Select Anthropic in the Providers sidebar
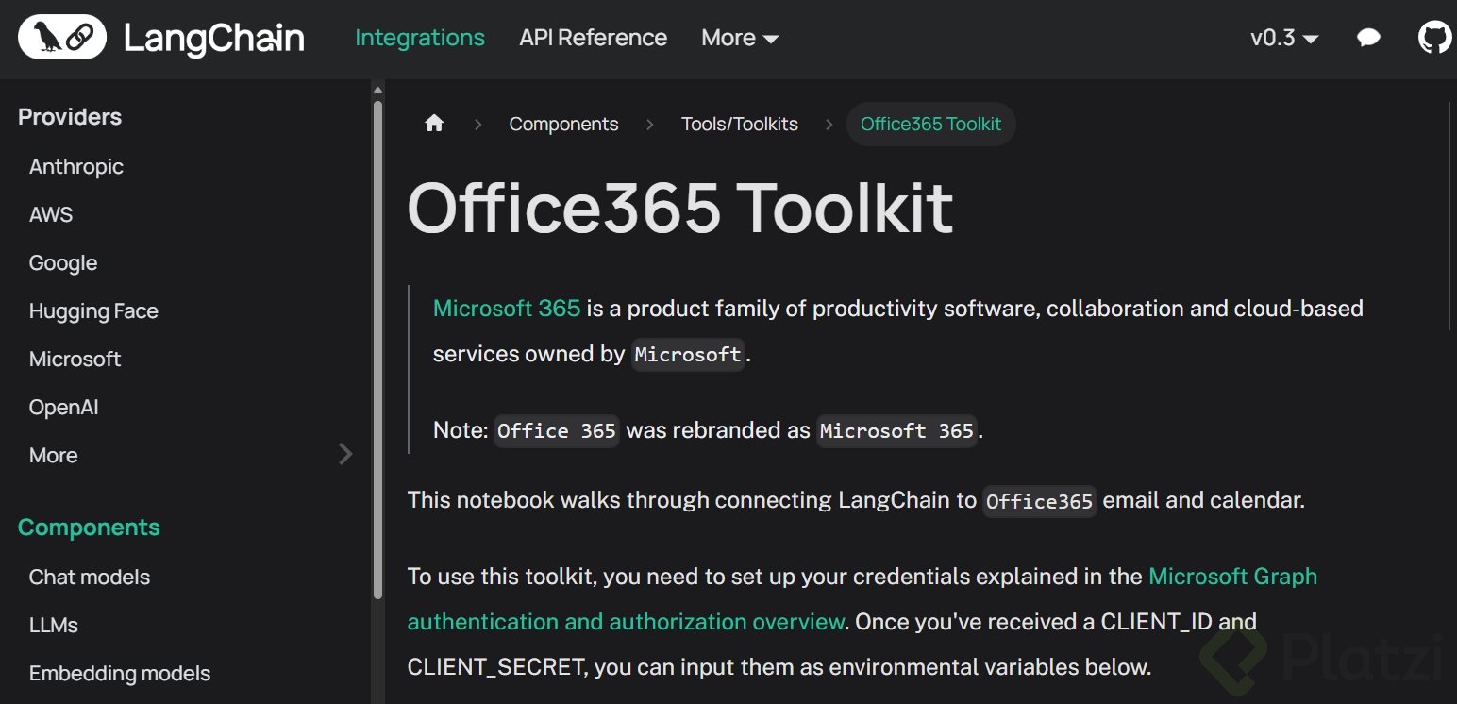Viewport: 1457px width, 704px height. [x=76, y=167]
